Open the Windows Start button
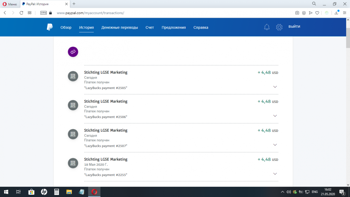Viewport: 350px width, 197px height. tap(6, 192)
